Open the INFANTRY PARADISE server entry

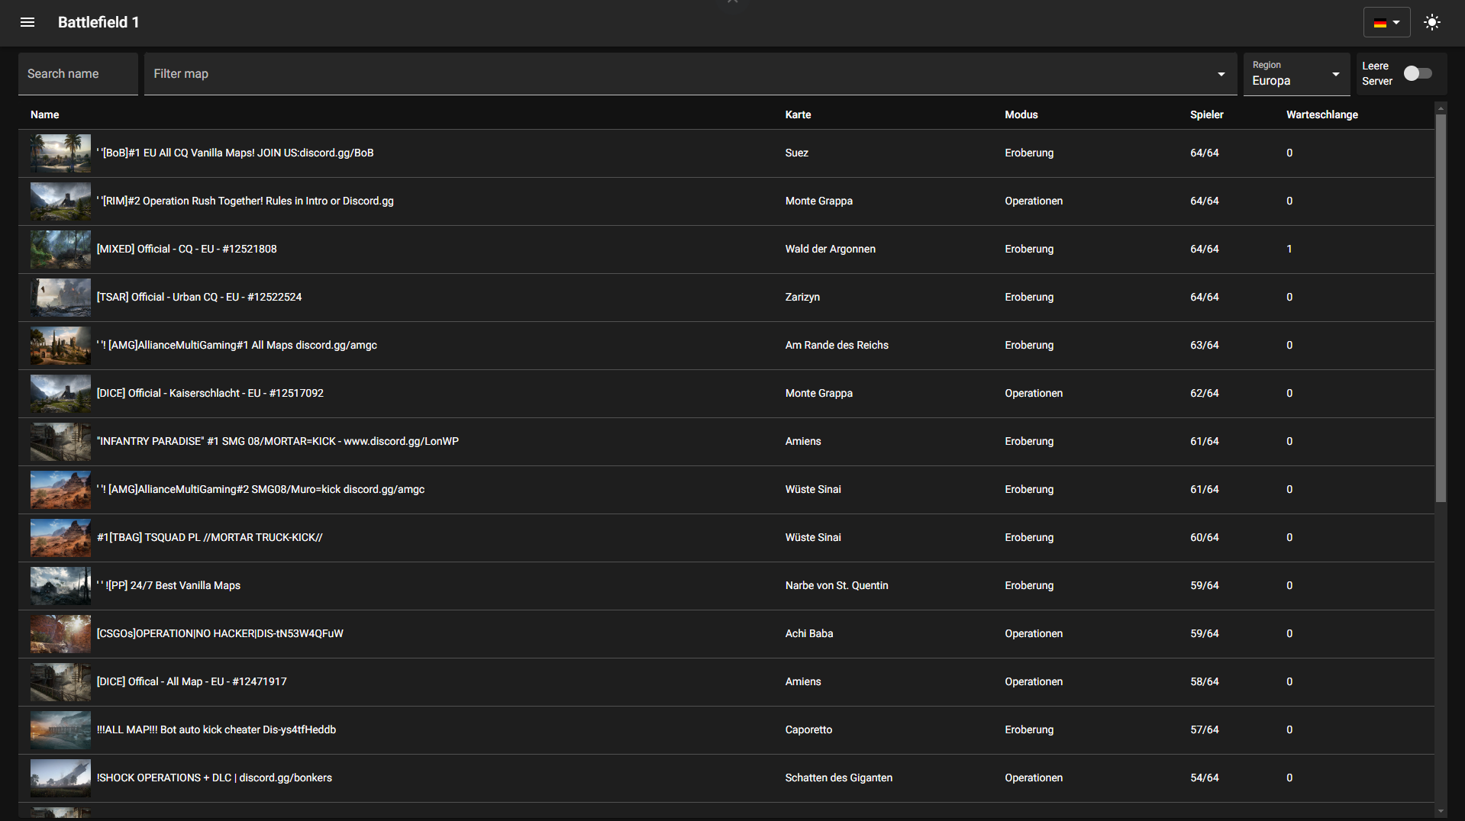point(277,441)
